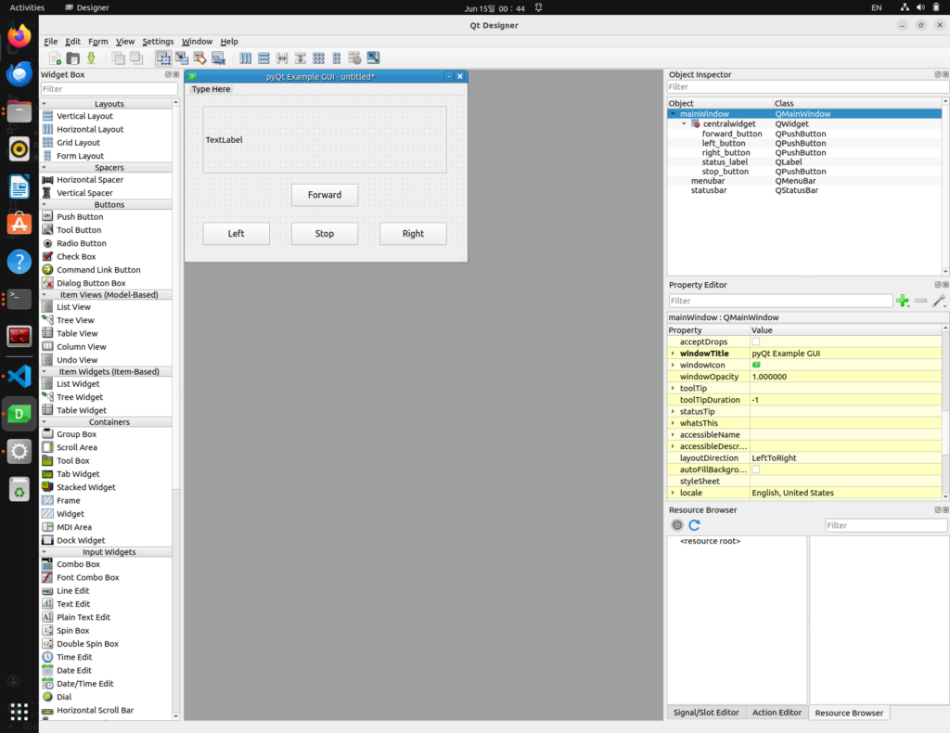950x733 pixels.
Task: Click the Stop button on the form
Action: click(x=325, y=234)
